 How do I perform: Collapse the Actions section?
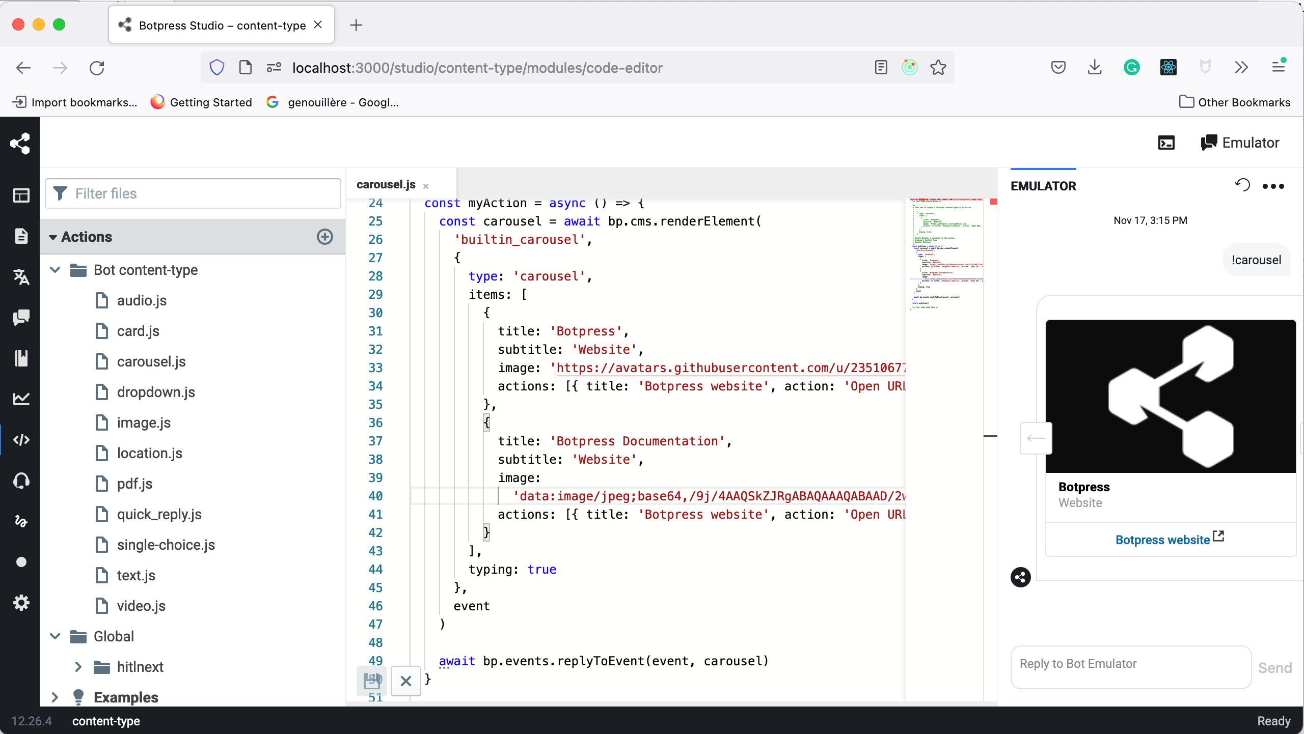click(53, 237)
